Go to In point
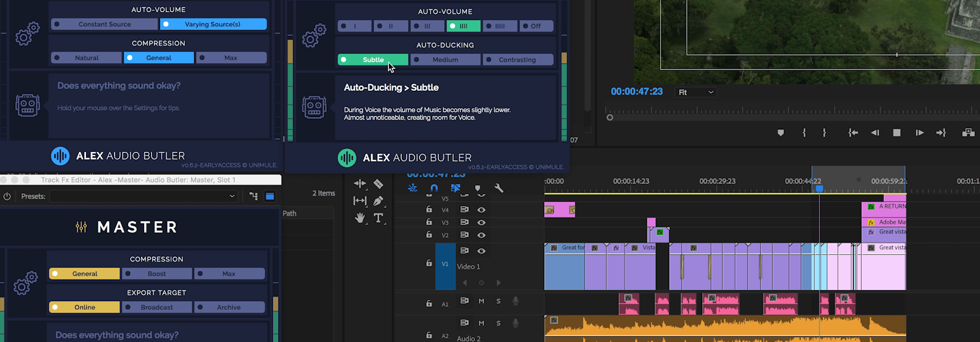The height and width of the screenshot is (342, 980). (x=853, y=133)
